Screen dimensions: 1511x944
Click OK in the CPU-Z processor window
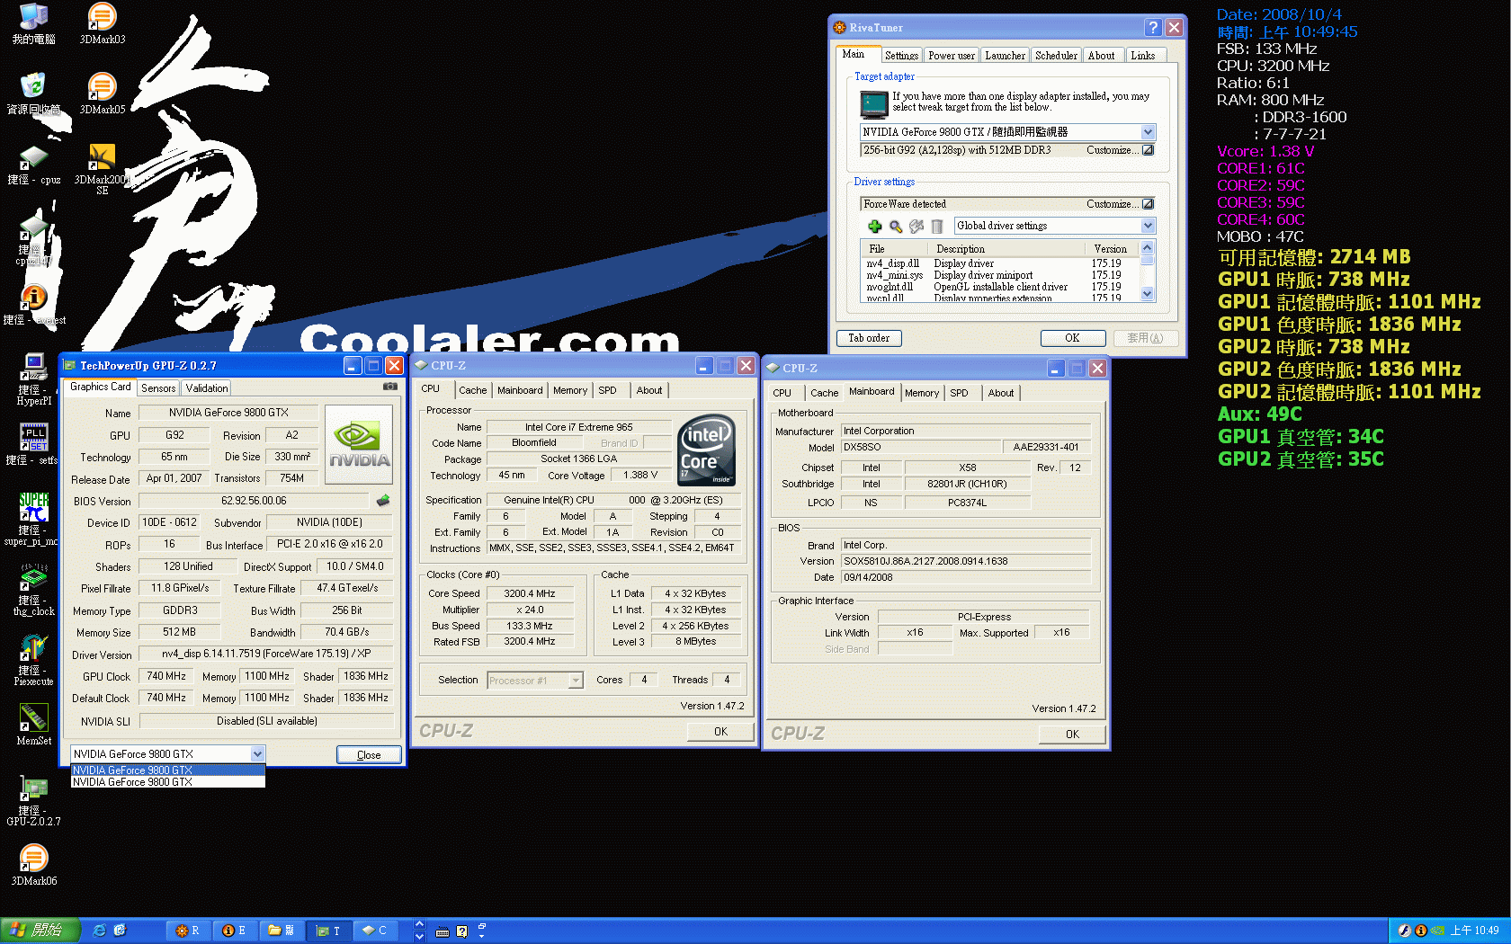720,732
